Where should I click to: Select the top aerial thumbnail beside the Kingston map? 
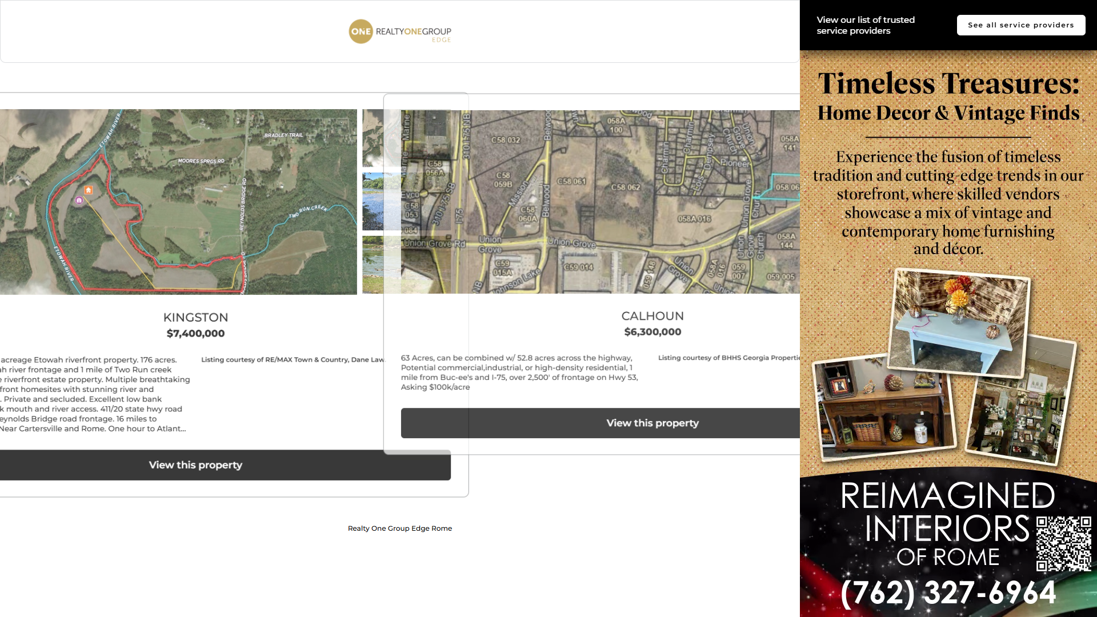373,138
